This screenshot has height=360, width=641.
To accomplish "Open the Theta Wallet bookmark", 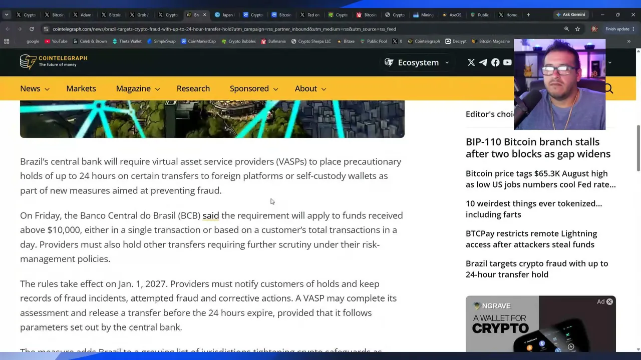I will pyautogui.click(x=127, y=41).
